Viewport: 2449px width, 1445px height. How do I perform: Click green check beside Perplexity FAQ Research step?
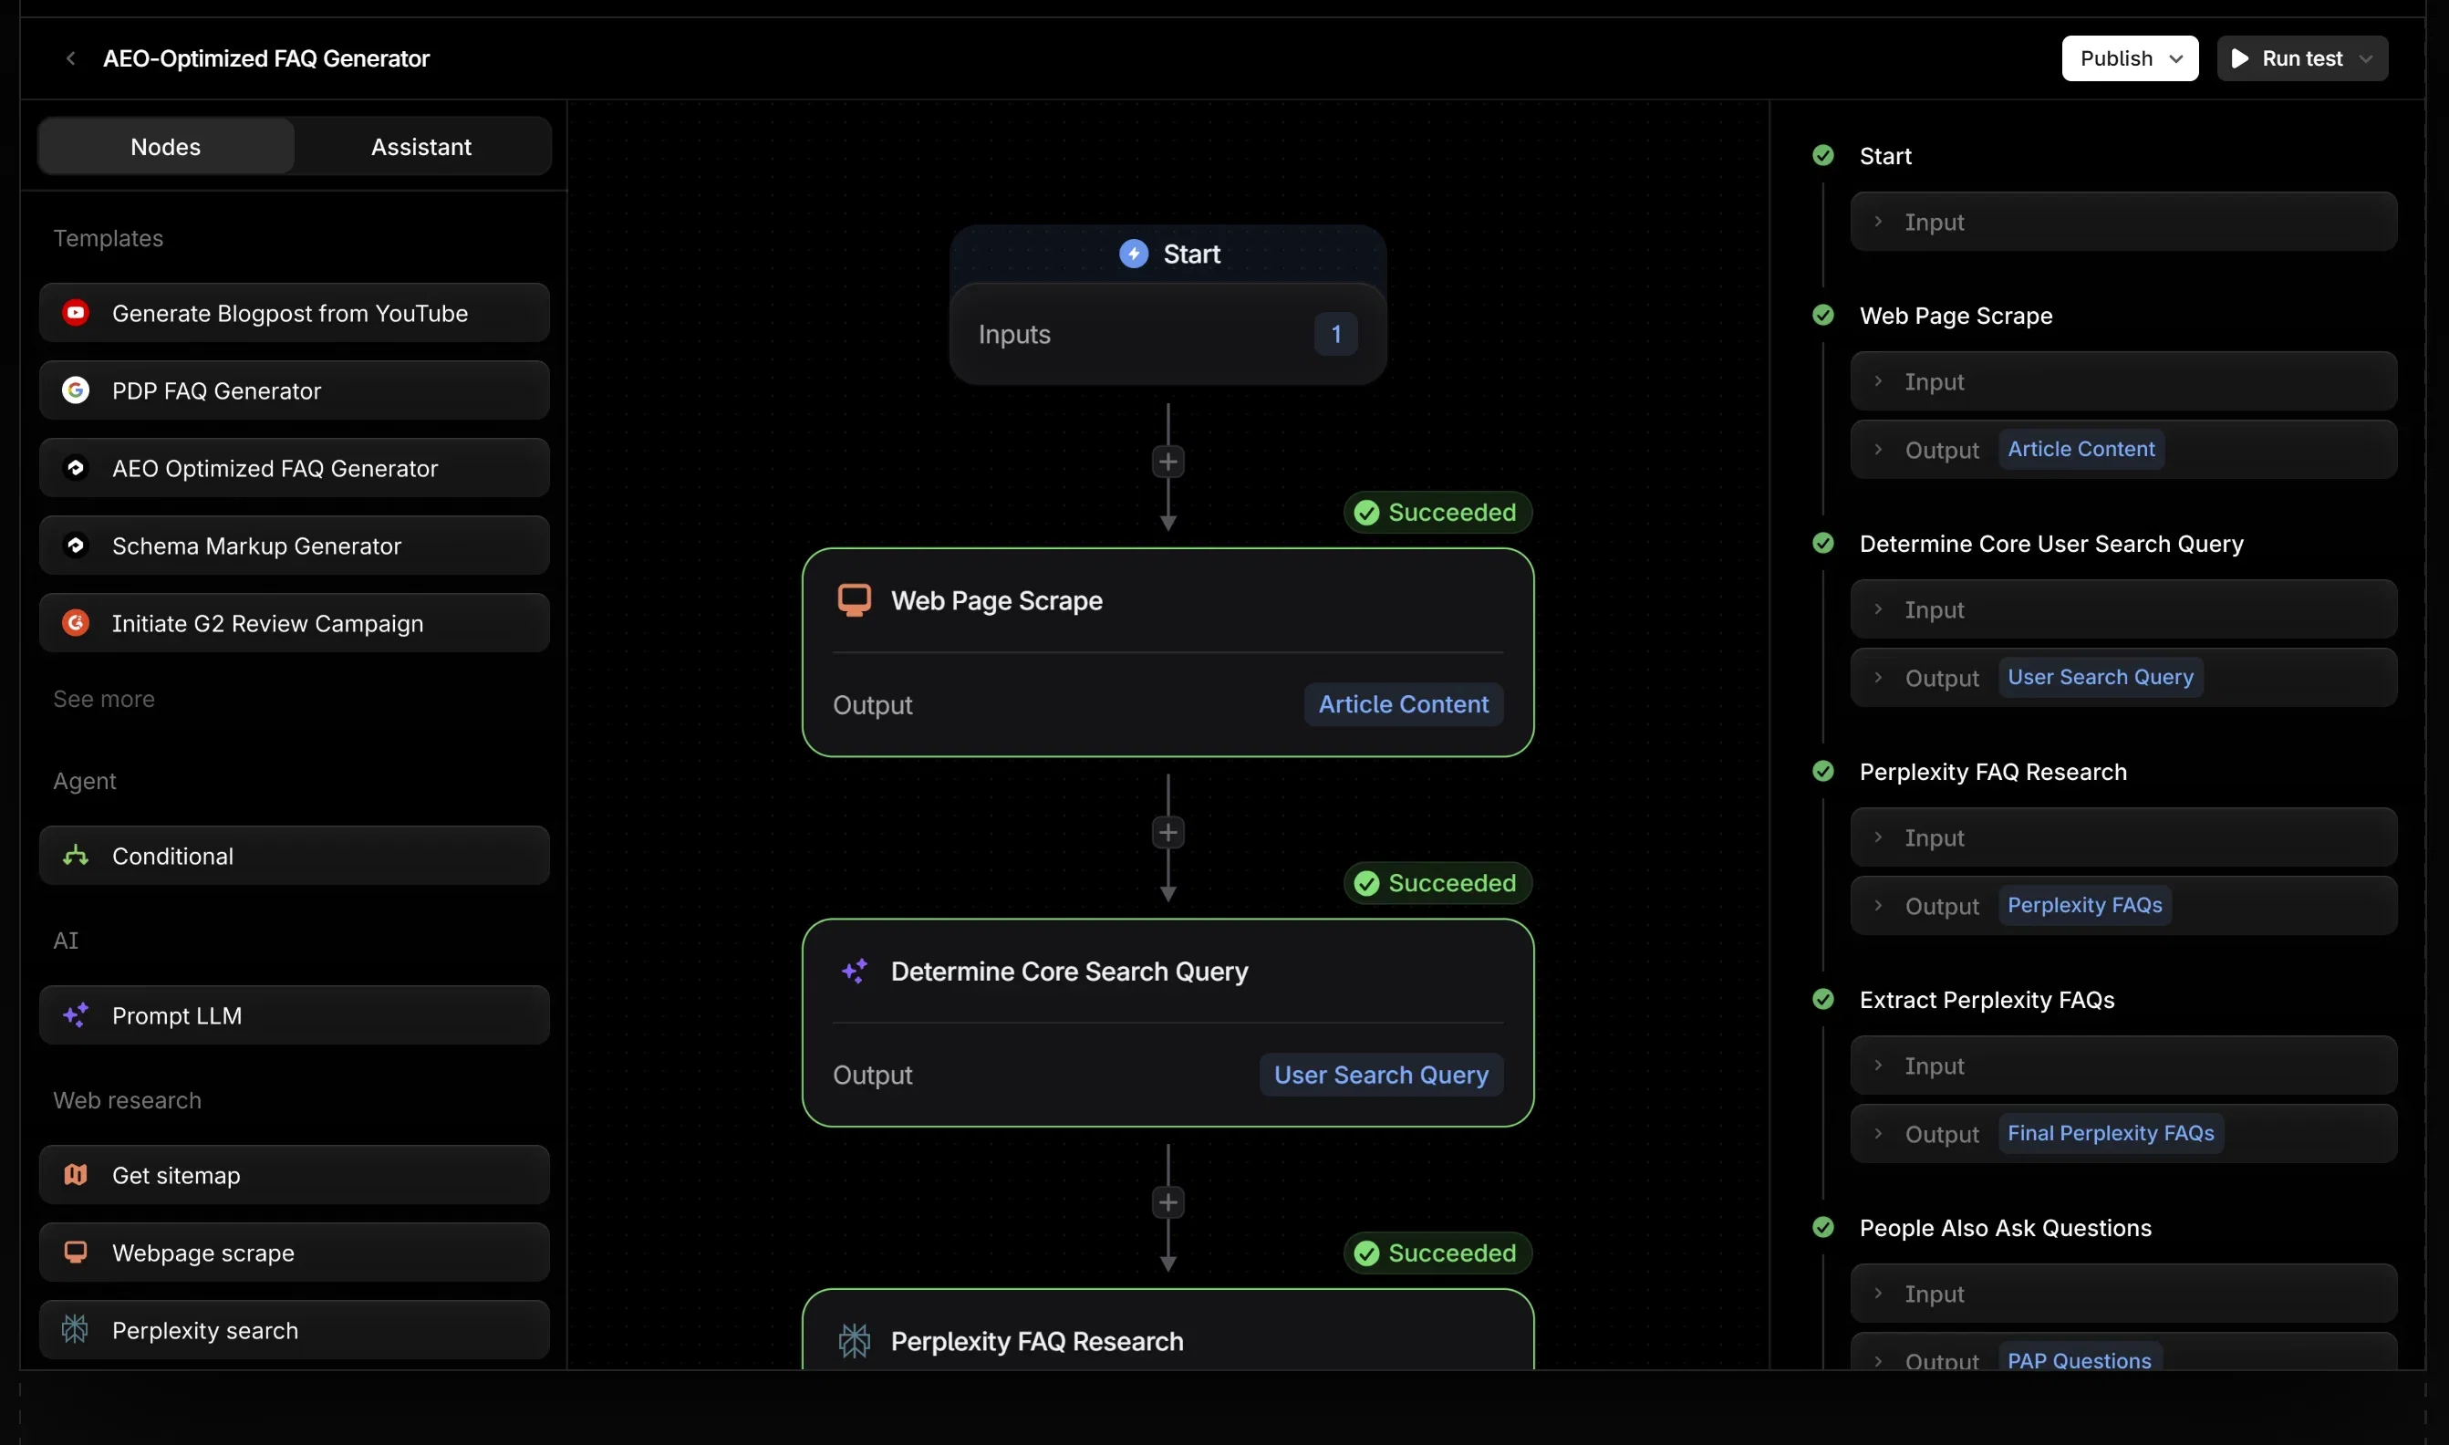[x=1823, y=771]
